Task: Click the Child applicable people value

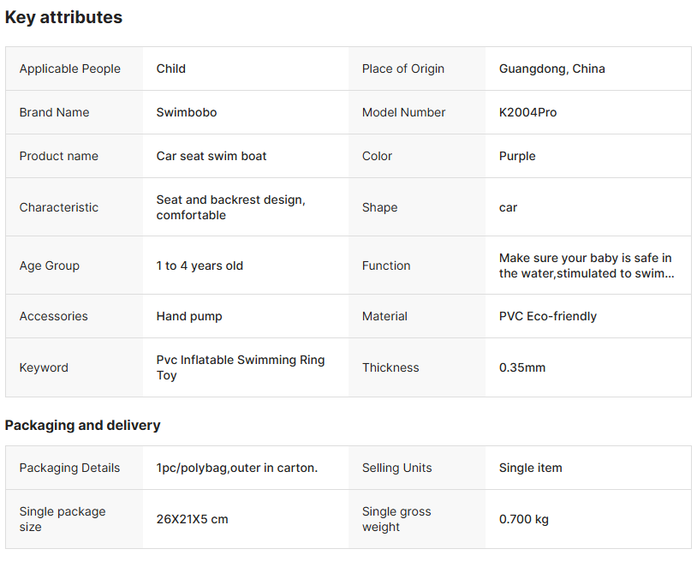Action: pos(171,69)
